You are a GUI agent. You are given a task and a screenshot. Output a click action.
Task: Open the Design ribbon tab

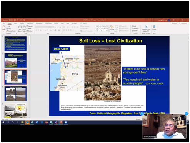point(22,23)
